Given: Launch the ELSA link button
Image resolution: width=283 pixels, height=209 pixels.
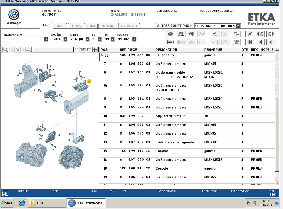Looking at the screenshot, I should click(x=215, y=34).
